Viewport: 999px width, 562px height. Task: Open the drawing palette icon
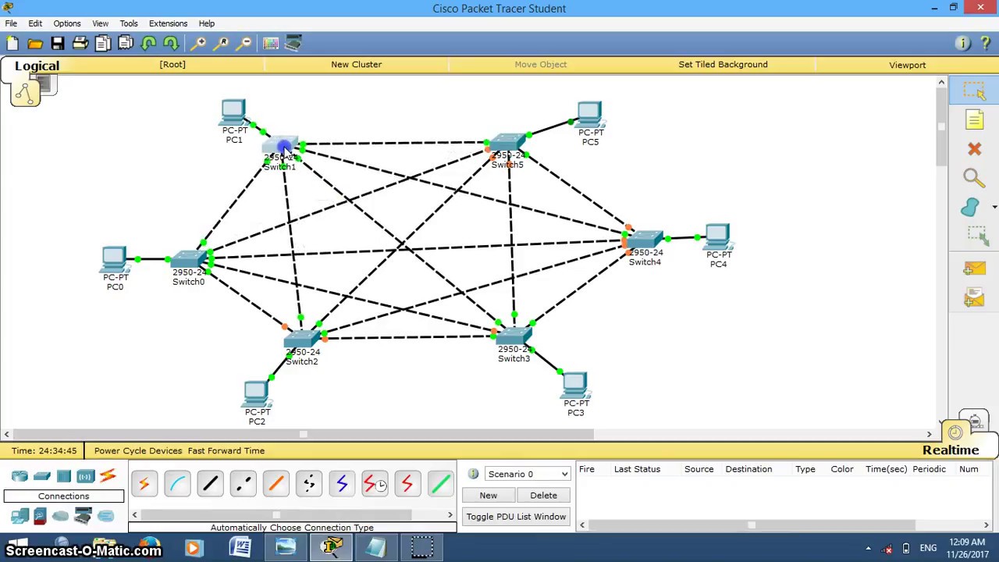(x=271, y=44)
